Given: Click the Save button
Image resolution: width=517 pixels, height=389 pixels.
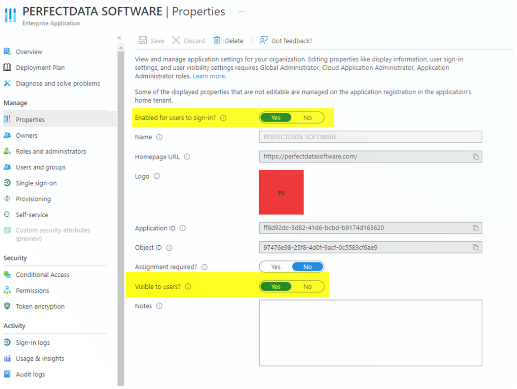Looking at the screenshot, I should click(151, 41).
